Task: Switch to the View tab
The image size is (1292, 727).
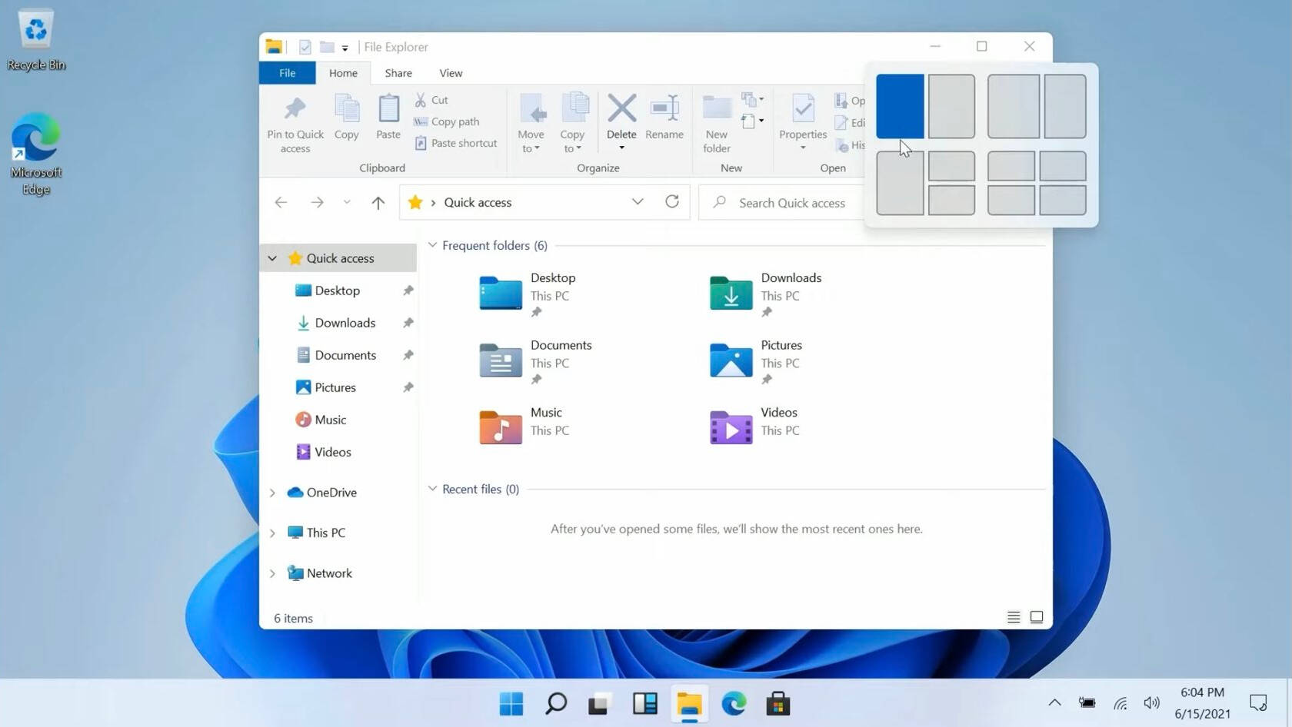Action: tap(451, 72)
